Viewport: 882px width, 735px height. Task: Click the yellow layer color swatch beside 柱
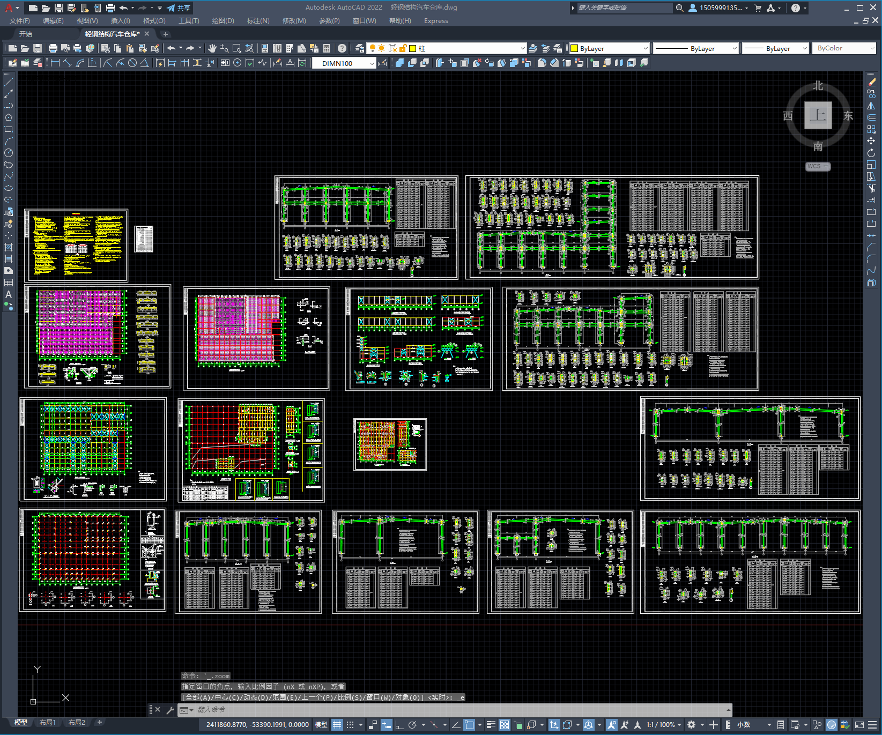point(413,48)
